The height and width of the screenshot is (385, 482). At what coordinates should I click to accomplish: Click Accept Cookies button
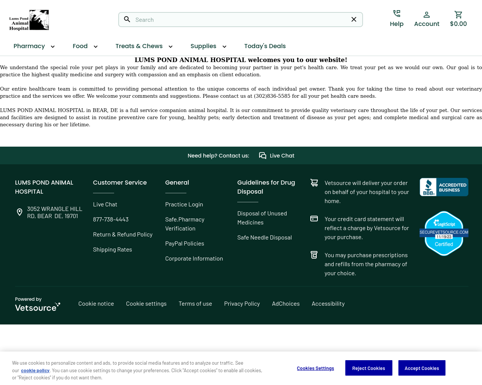pyautogui.click(x=422, y=368)
